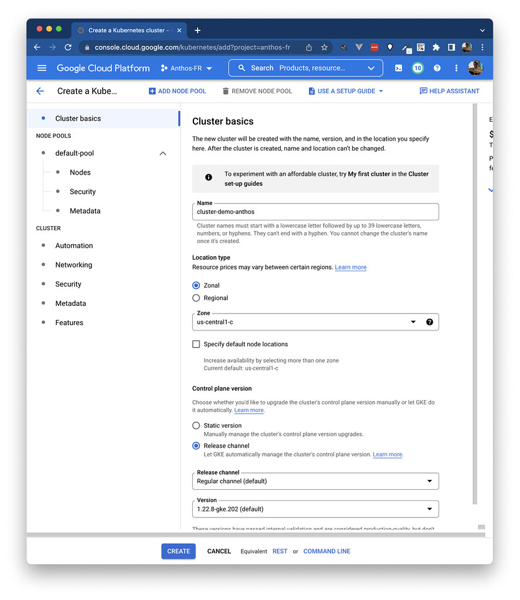Open the Release channel dropdown
The image size is (520, 600).
tap(429, 480)
